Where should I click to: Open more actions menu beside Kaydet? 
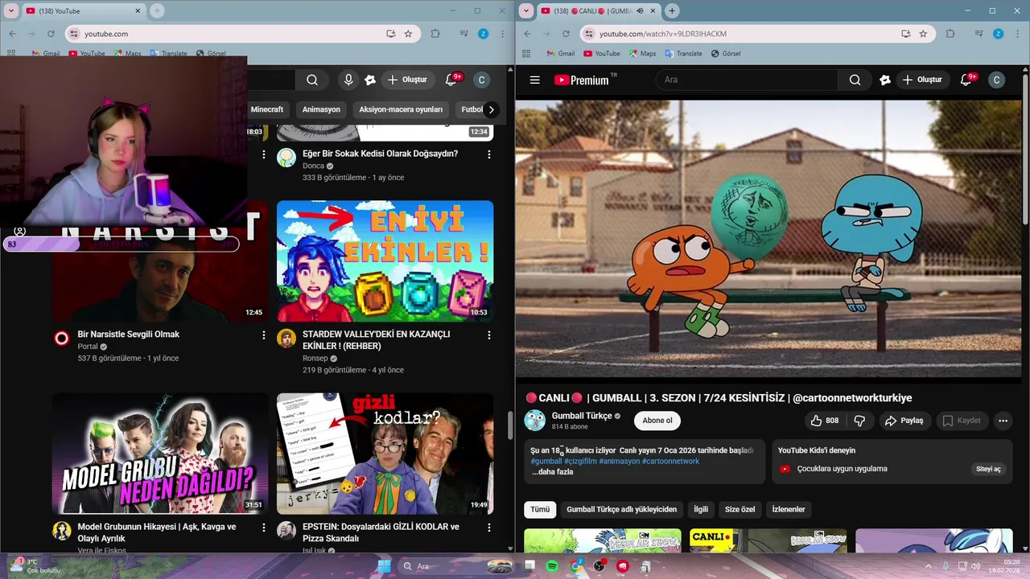[1003, 421]
